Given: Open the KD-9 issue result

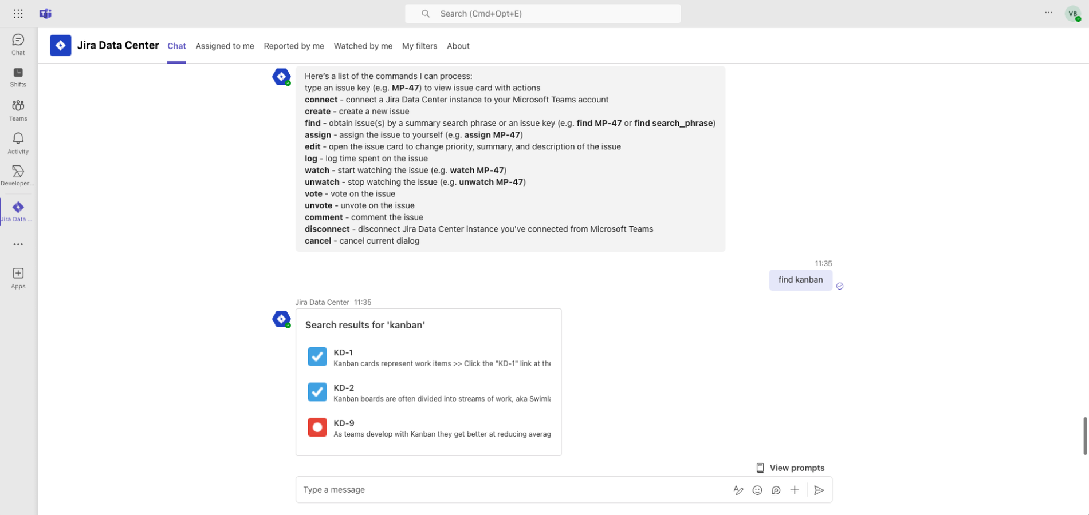Looking at the screenshot, I should coord(429,428).
